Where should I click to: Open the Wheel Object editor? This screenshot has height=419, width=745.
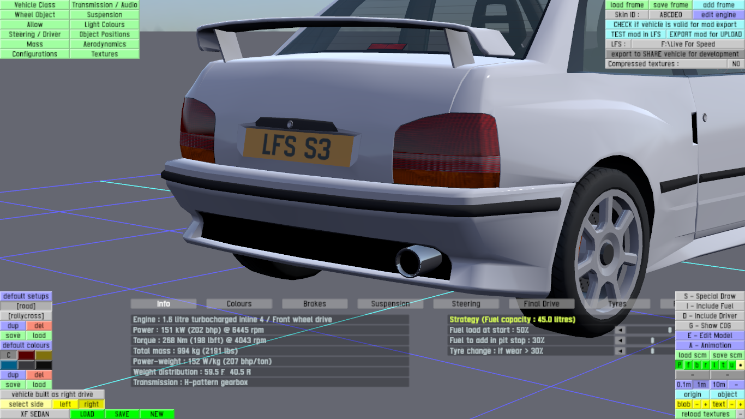point(35,15)
